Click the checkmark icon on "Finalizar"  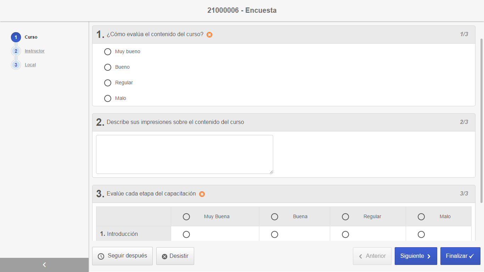point(471,256)
